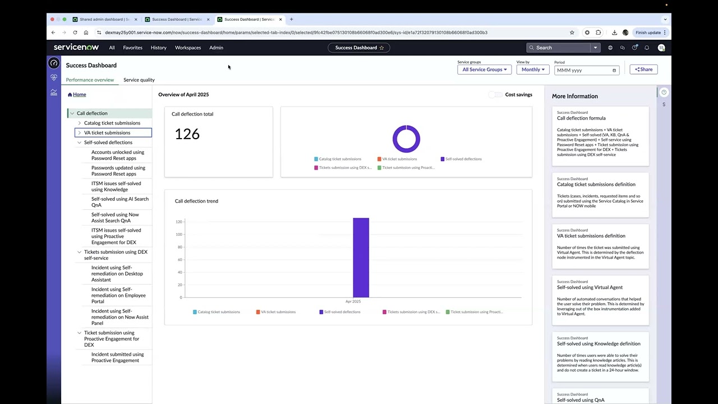Screen dimensions: 718x404
Task: Collapse the Call deflection tree node
Action: pos(72,113)
